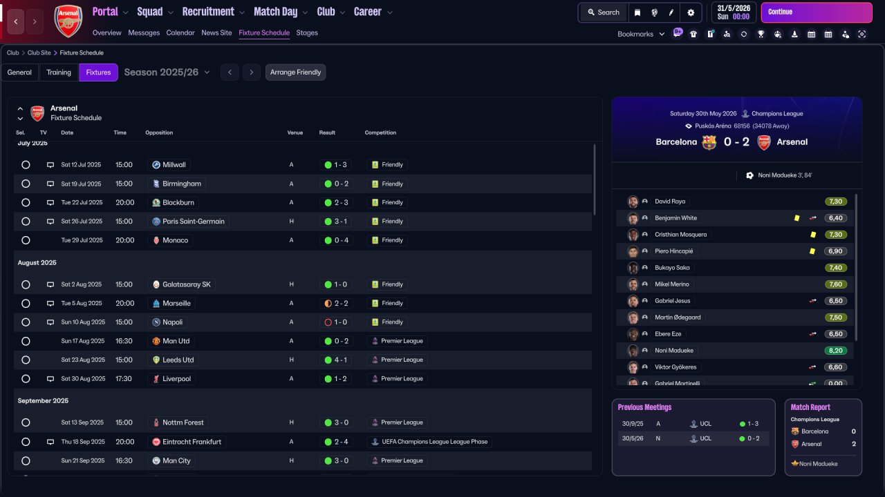Screen dimensions: 885x497
Task: Open the Match Report card
Action: (823, 437)
